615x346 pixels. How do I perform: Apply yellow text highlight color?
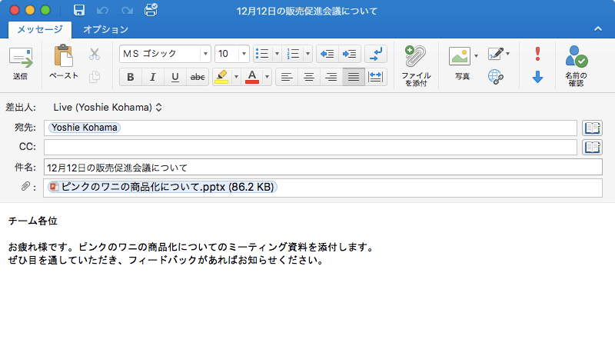click(x=222, y=77)
